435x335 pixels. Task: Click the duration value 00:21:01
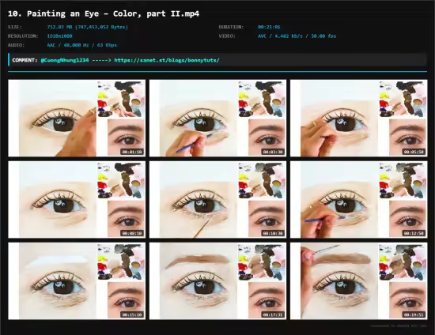(x=269, y=27)
